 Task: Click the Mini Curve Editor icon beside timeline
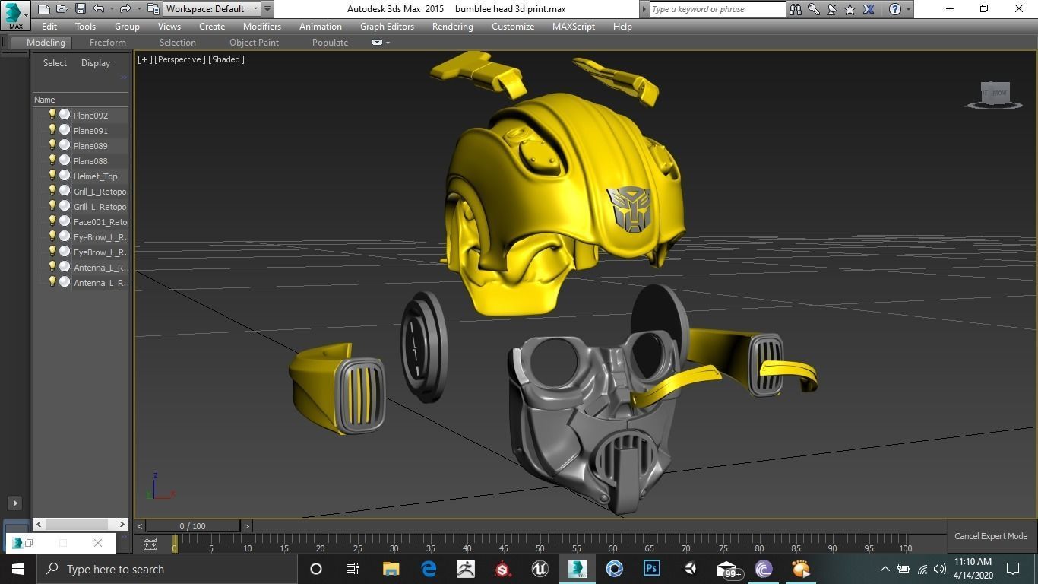point(150,544)
